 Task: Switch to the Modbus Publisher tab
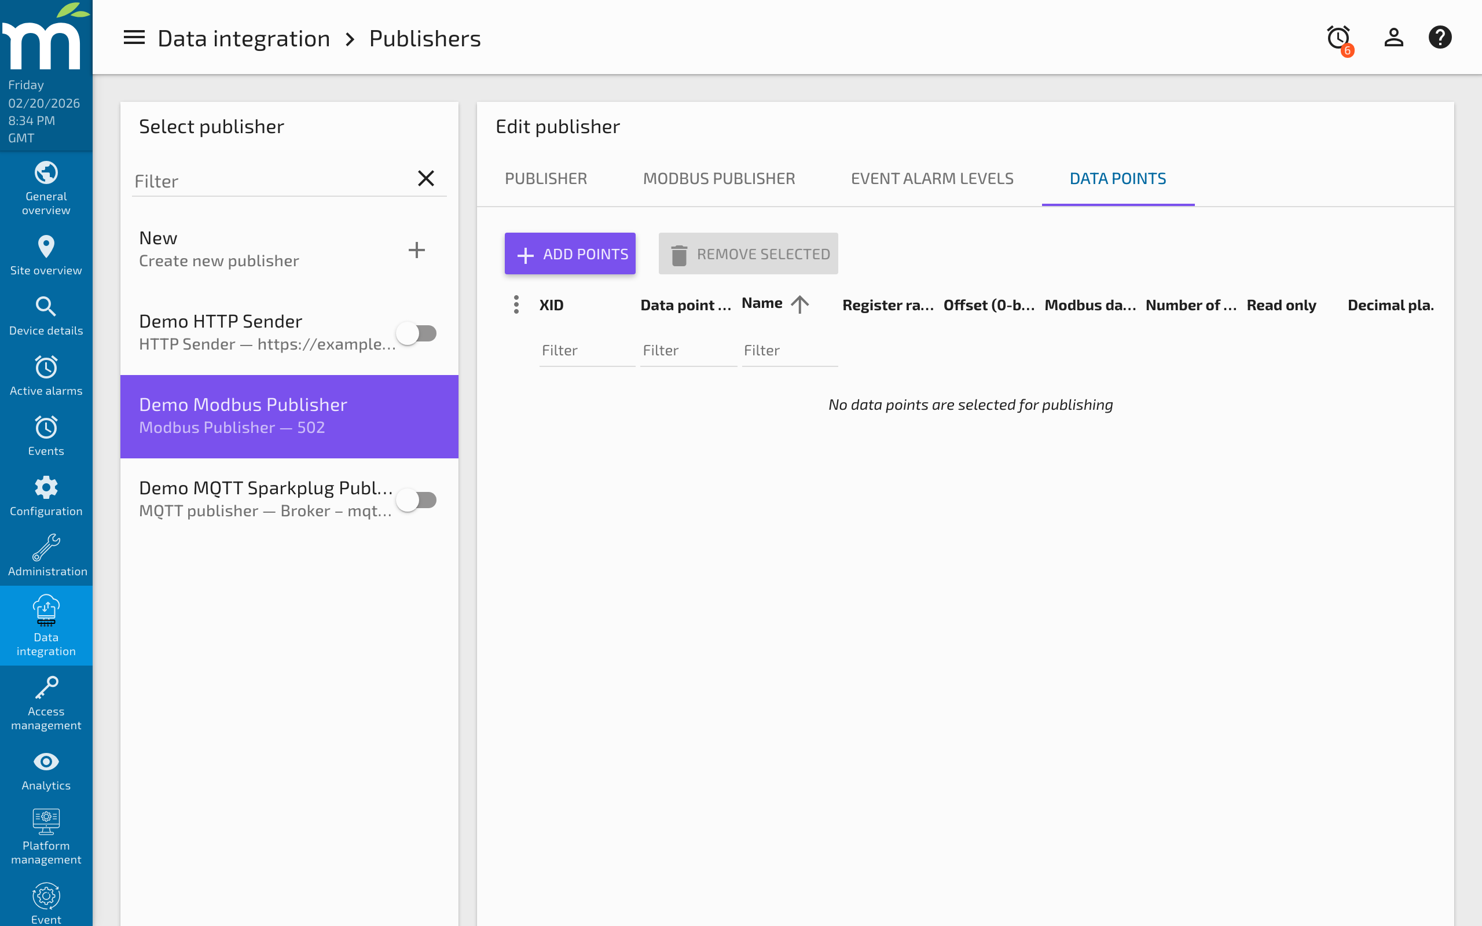pyautogui.click(x=718, y=179)
